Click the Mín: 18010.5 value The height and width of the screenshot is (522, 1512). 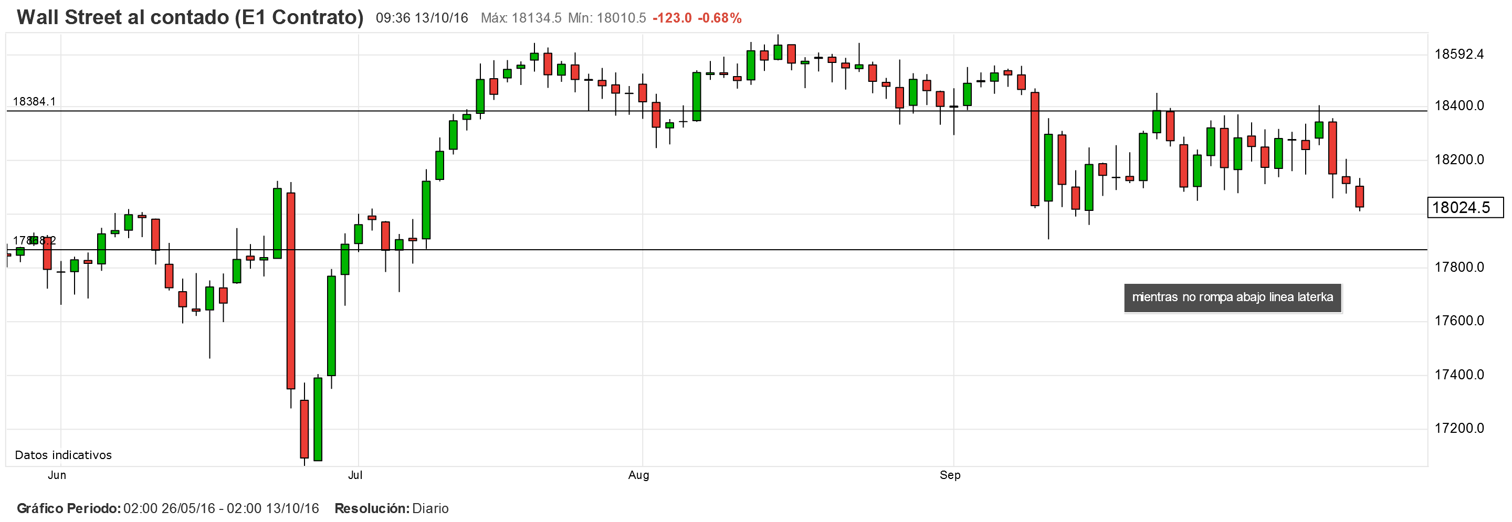coord(606,18)
